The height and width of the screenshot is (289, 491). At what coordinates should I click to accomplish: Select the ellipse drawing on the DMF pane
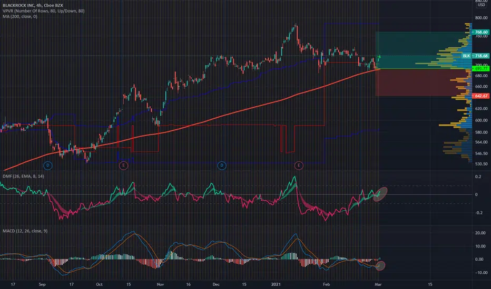click(380, 194)
